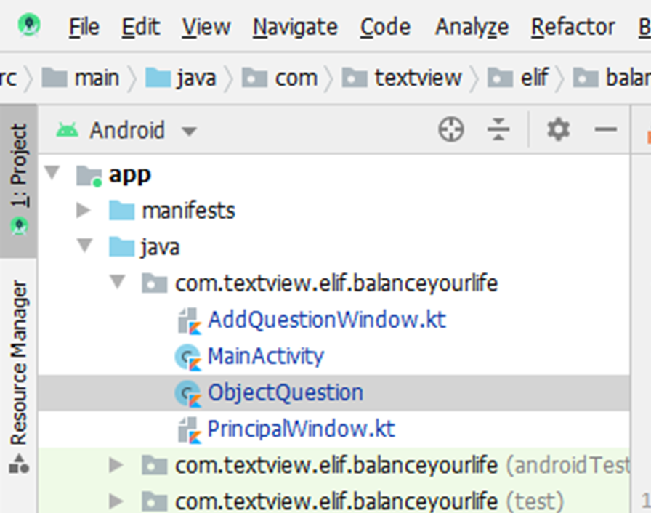Click the Android robot view icon
This screenshot has height=513, width=651.
pyautogui.click(x=68, y=130)
